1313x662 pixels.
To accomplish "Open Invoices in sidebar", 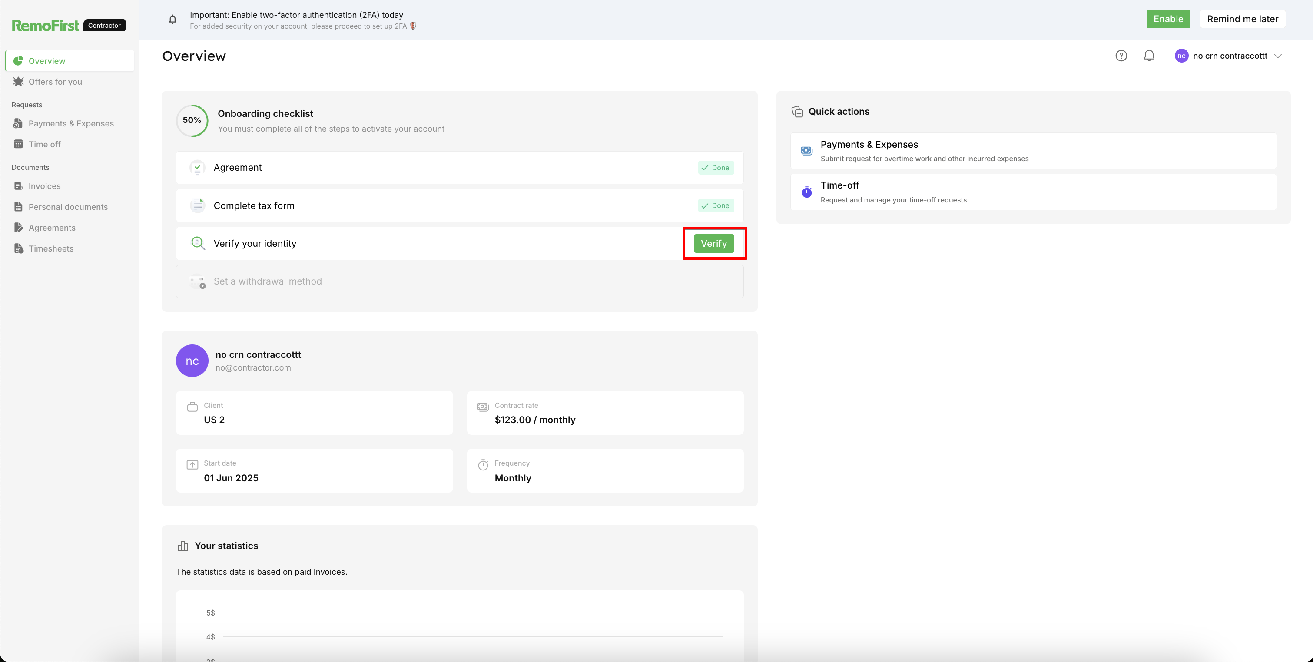I will tap(70, 186).
